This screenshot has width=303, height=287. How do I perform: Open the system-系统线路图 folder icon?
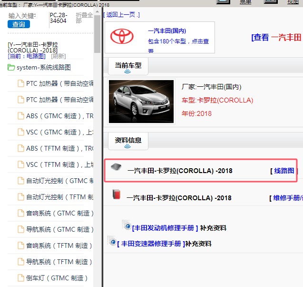point(11,67)
